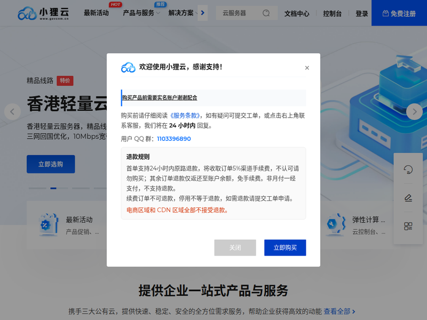Open the 《服务条款》 link

(185, 116)
